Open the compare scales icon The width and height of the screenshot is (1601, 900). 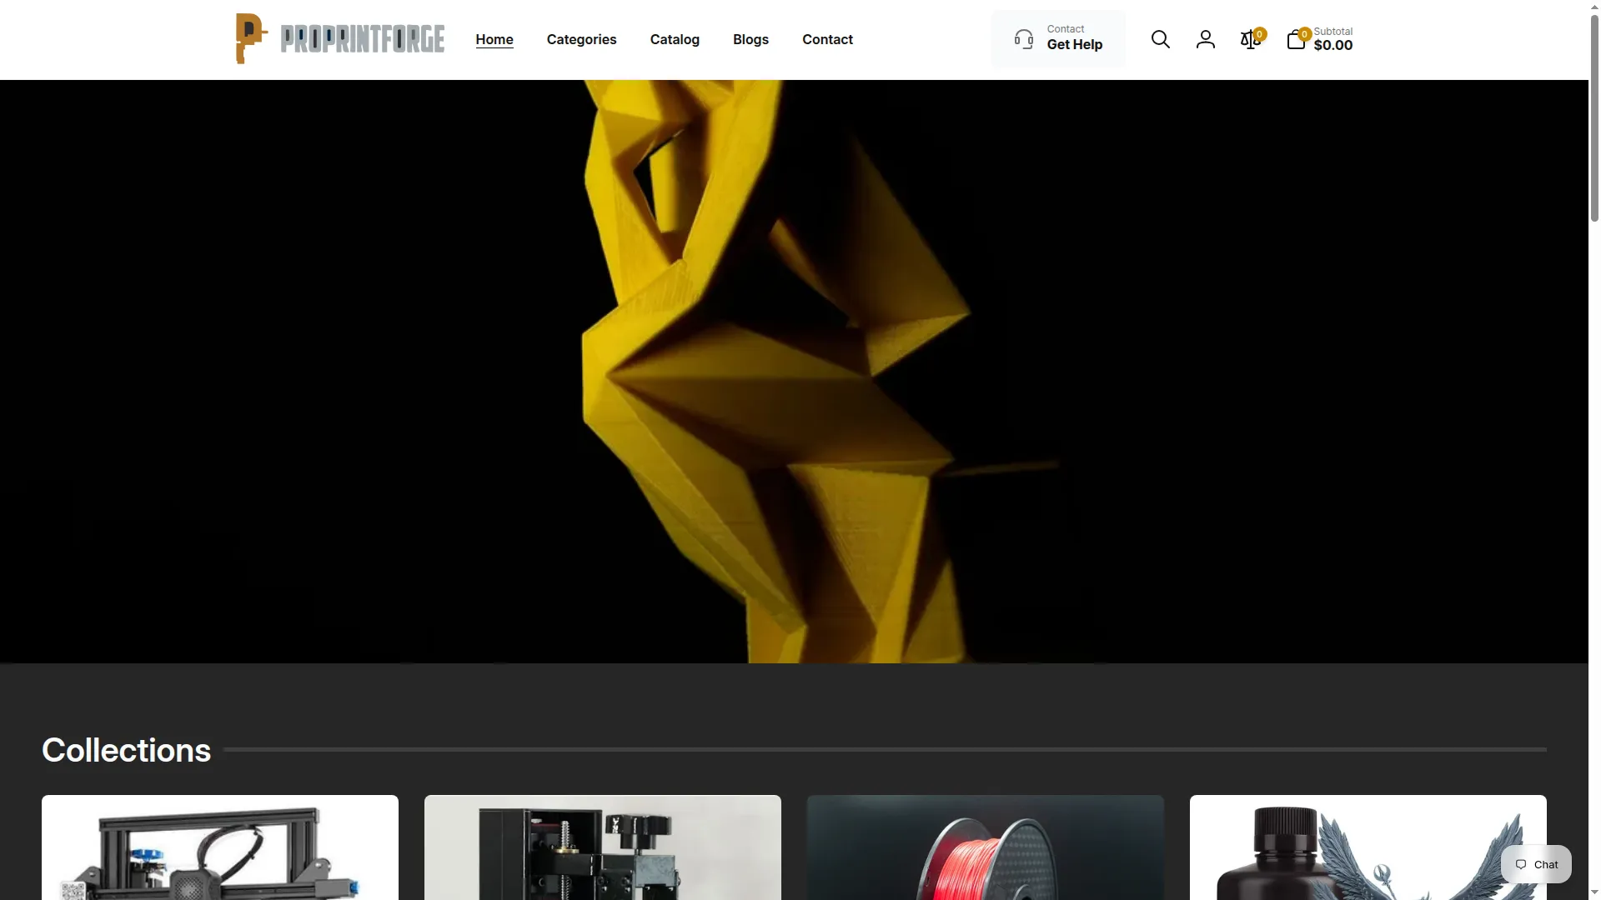(1250, 39)
